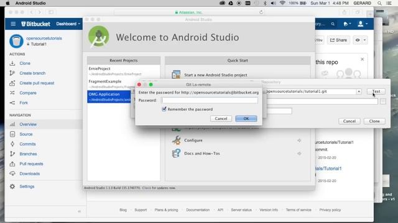Open Pull requests navigation item

[31, 164]
